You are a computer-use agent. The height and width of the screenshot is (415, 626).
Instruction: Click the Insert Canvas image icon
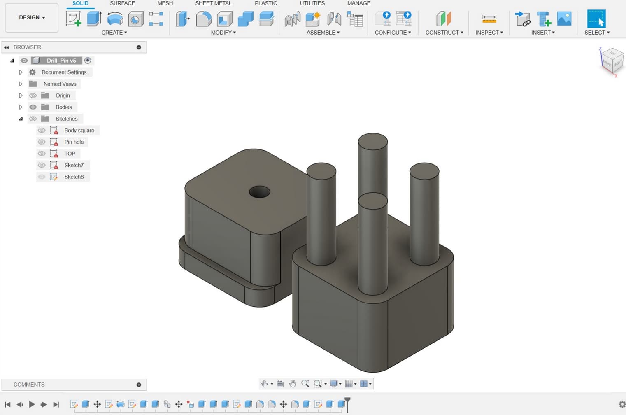pos(564,19)
